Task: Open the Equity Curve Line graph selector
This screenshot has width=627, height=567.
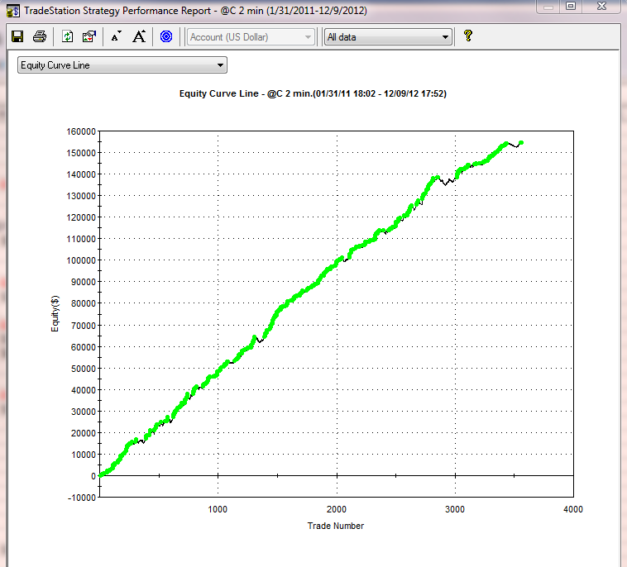Action: [x=122, y=65]
